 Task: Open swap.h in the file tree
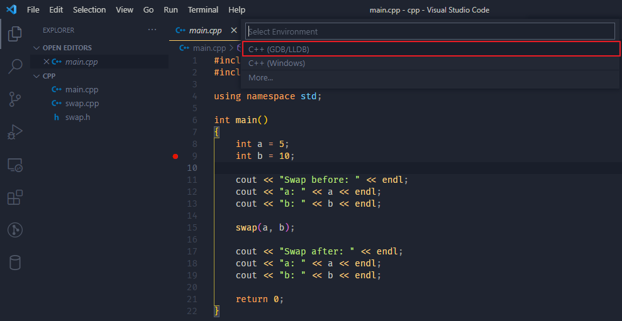click(79, 117)
